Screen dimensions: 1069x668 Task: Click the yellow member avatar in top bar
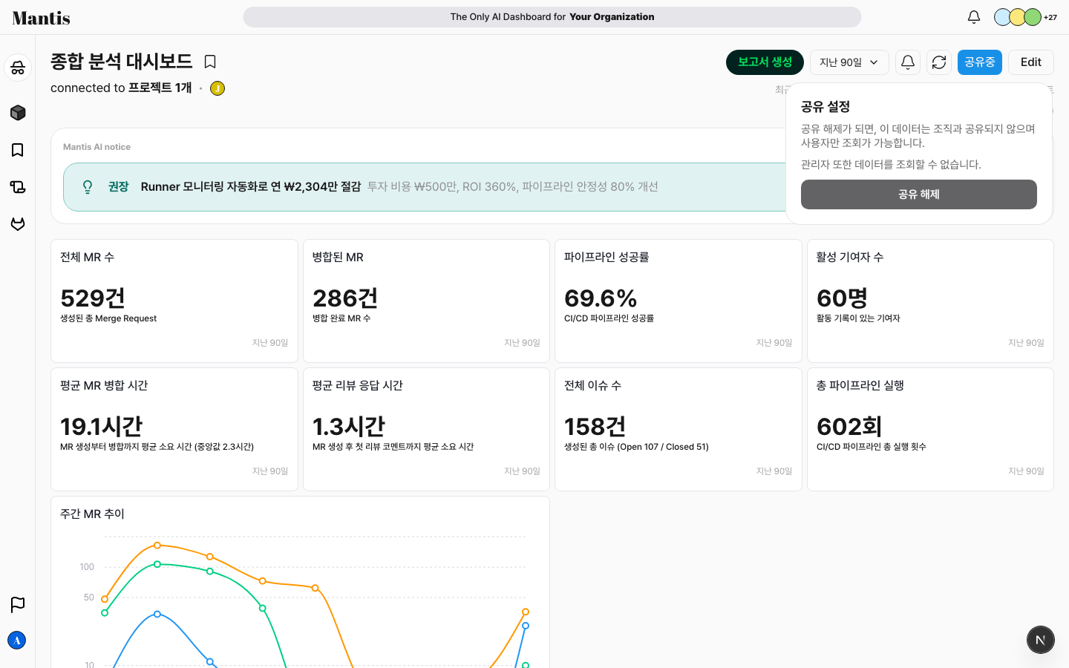click(1017, 17)
